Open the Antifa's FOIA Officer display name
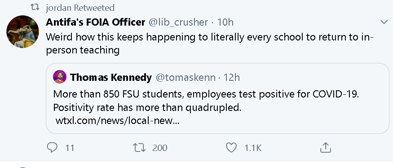Image resolution: width=393 pixels, height=168 pixels. (x=96, y=22)
